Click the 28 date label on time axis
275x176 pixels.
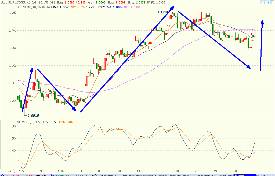point(235,171)
